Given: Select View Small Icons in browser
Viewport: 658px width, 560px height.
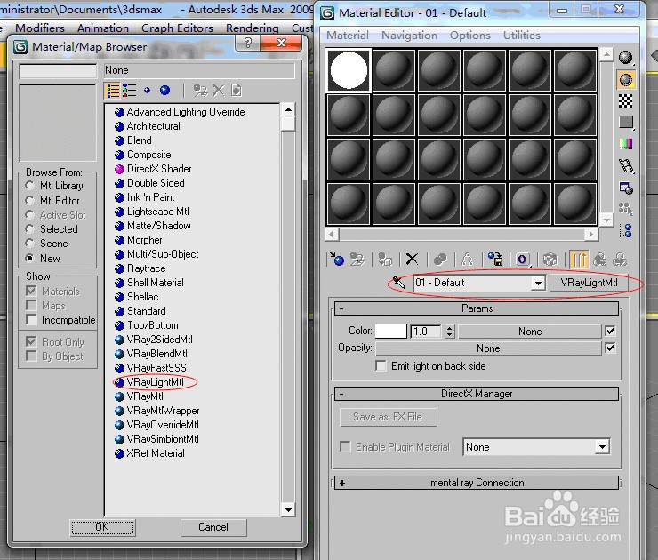Looking at the screenshot, I should (x=147, y=90).
